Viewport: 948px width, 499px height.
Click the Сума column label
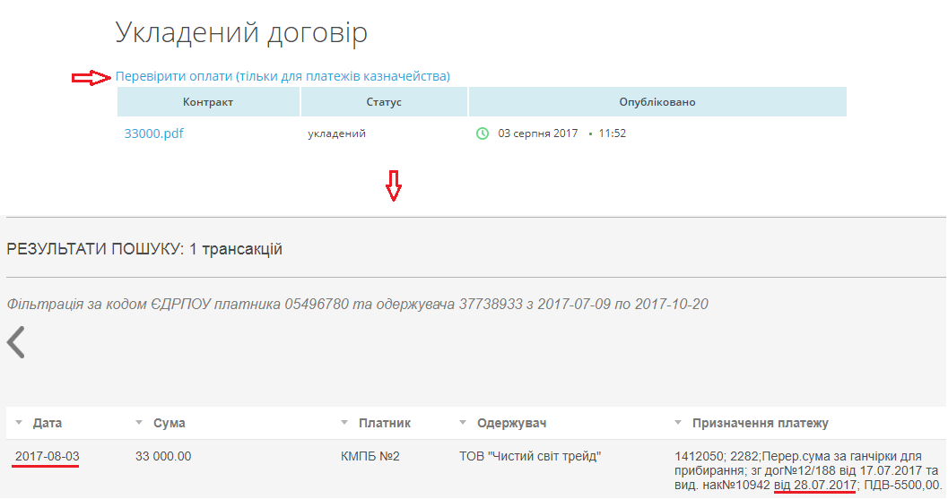pyautogui.click(x=170, y=423)
